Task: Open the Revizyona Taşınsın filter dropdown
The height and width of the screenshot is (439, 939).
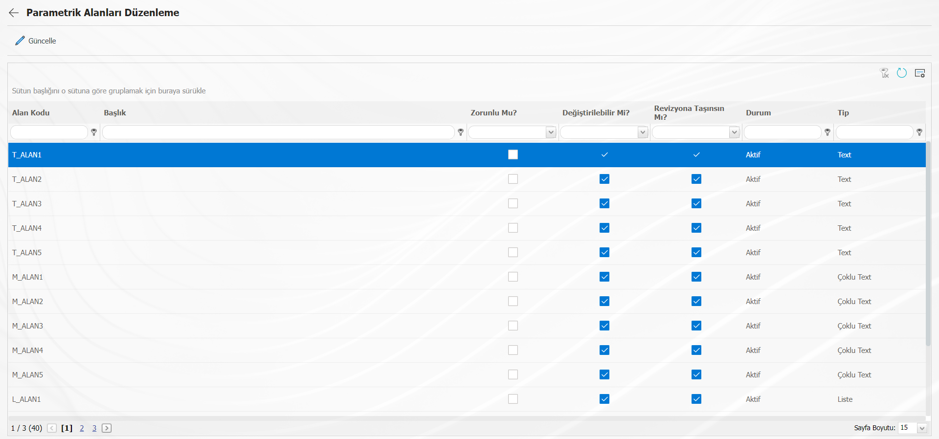Action: (x=734, y=132)
